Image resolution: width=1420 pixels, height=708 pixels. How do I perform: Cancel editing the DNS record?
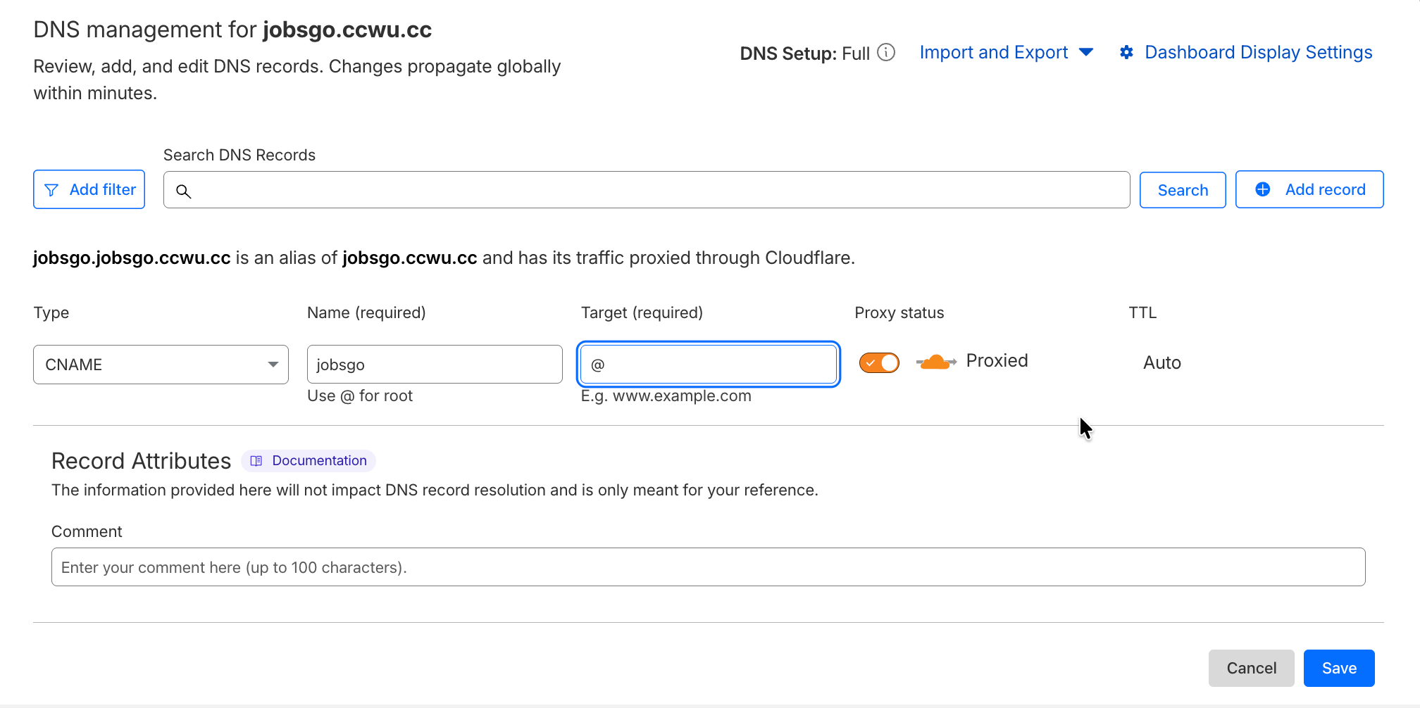1251,668
